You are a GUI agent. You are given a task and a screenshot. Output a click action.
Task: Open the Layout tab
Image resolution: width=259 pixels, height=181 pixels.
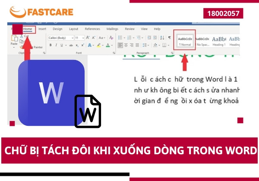tap(73, 29)
